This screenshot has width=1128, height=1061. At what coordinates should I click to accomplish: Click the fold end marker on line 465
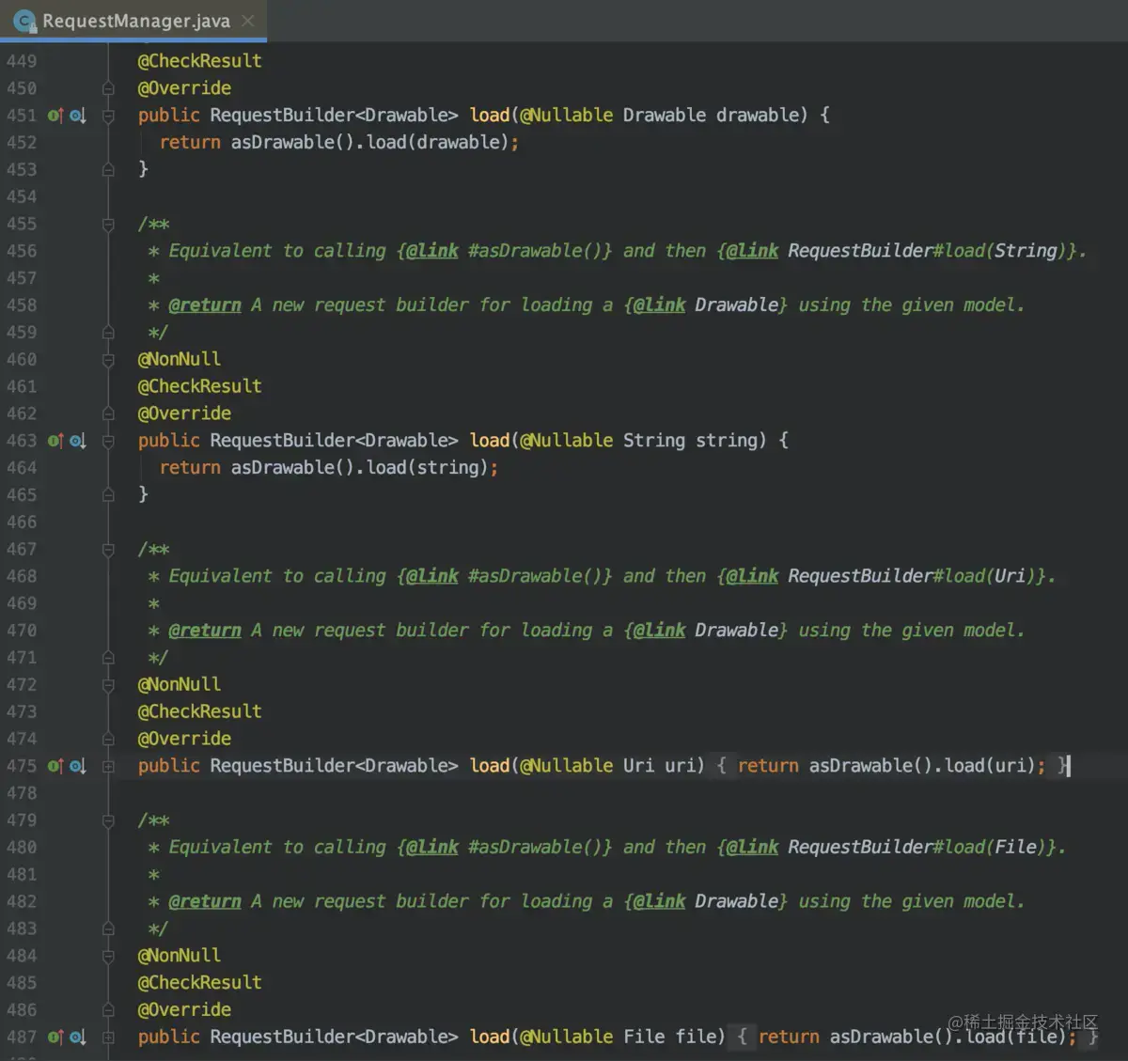(x=108, y=494)
